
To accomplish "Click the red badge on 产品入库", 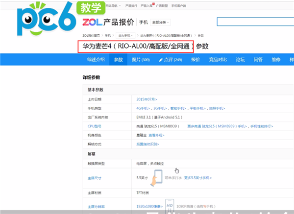I will click(x=153, y=4).
